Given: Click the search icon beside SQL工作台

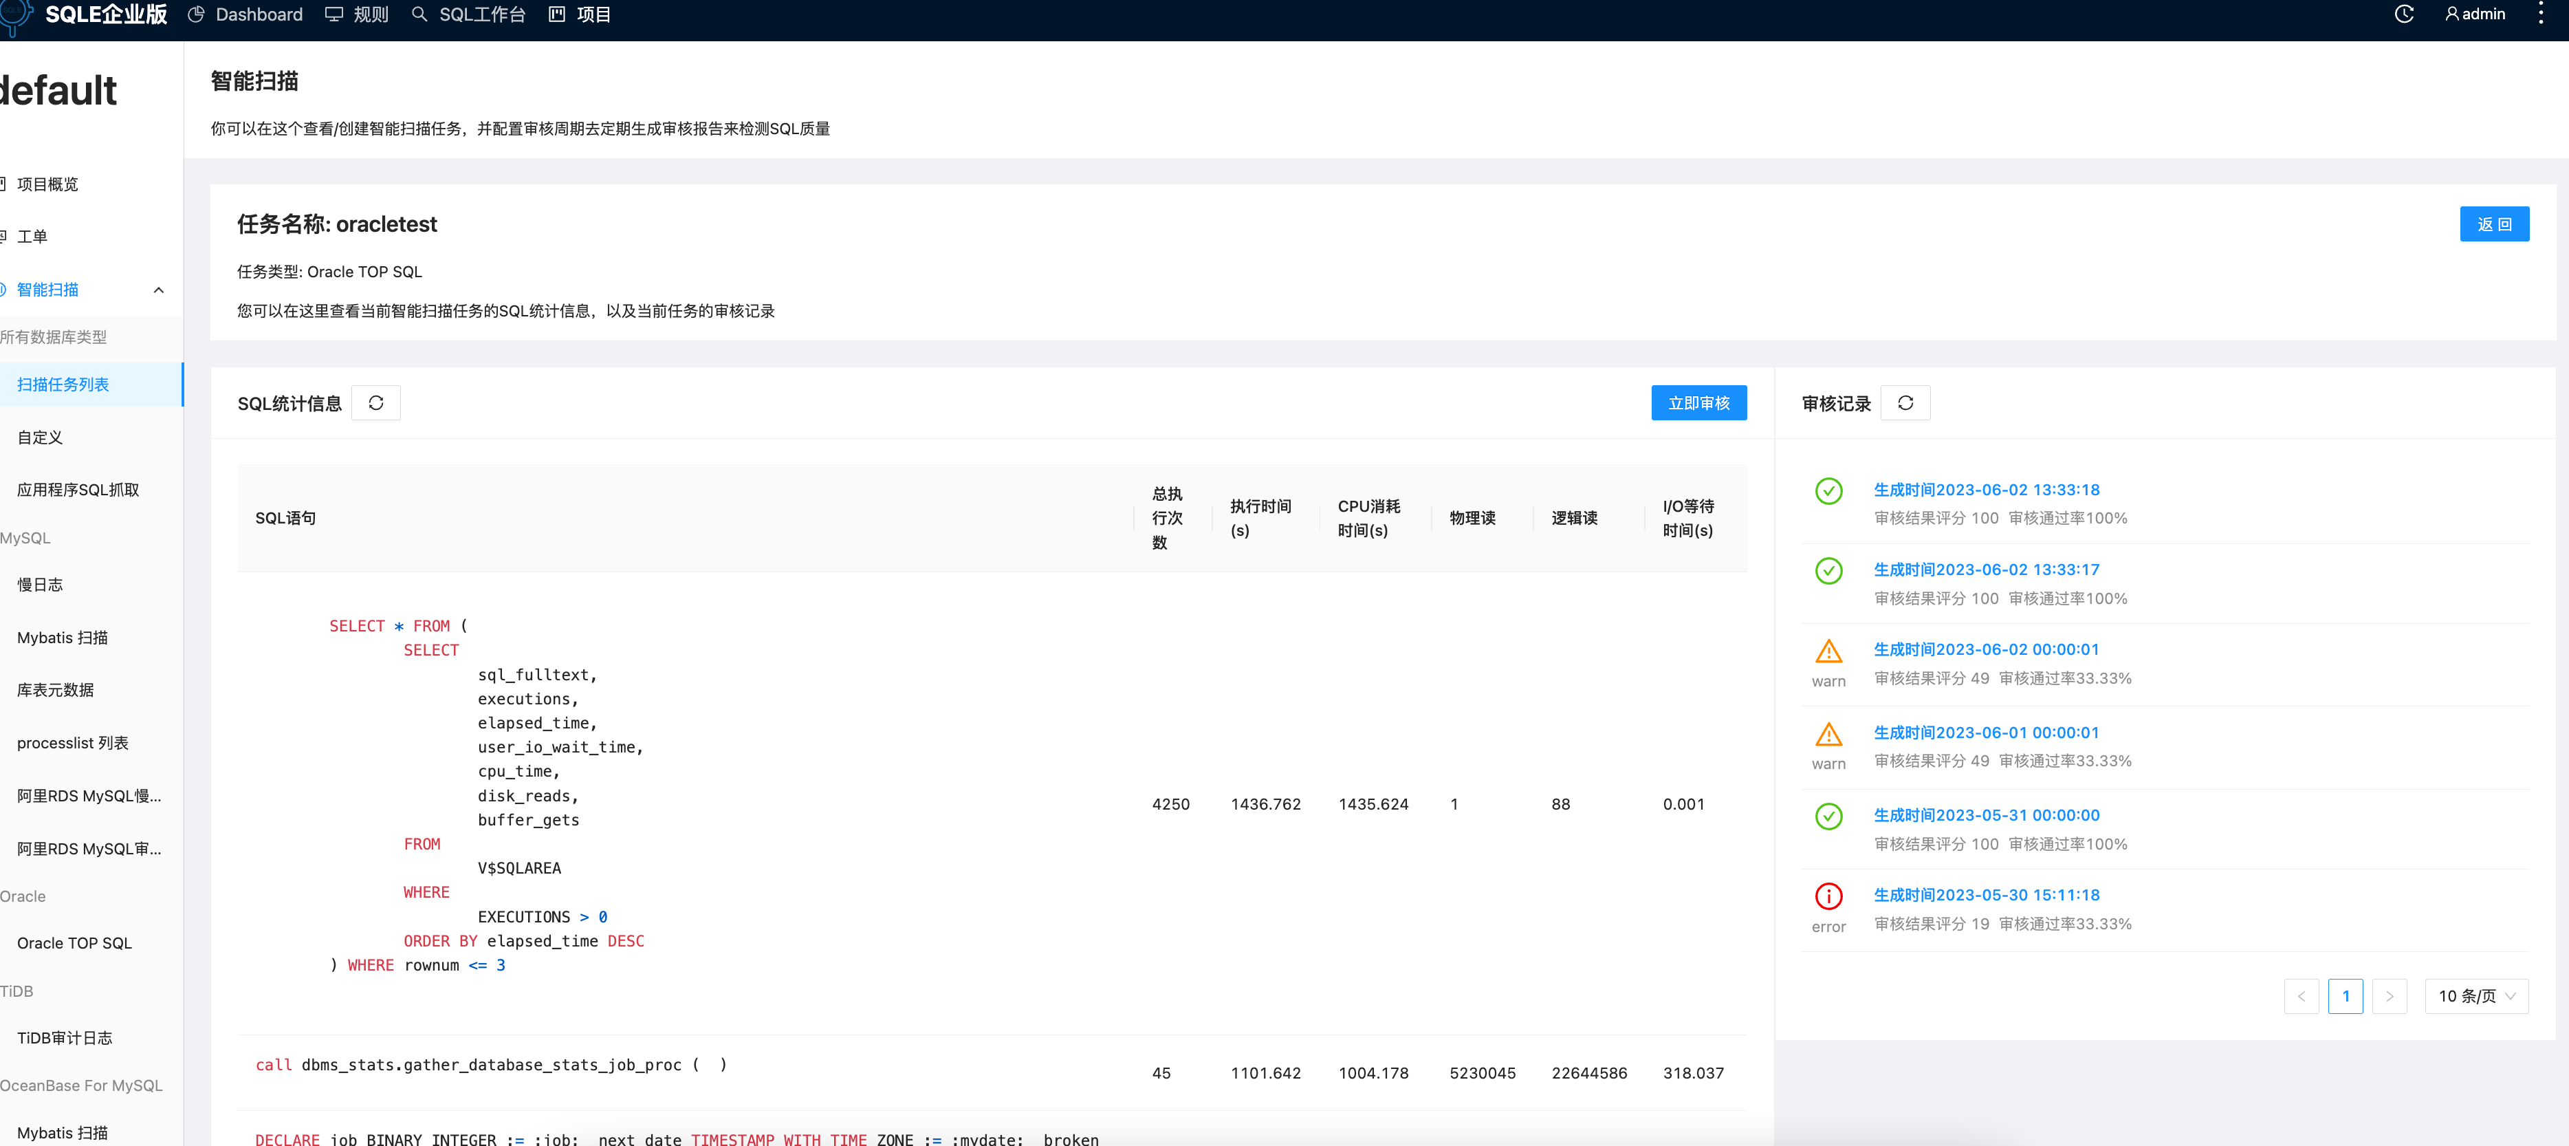Looking at the screenshot, I should pyautogui.click(x=419, y=14).
